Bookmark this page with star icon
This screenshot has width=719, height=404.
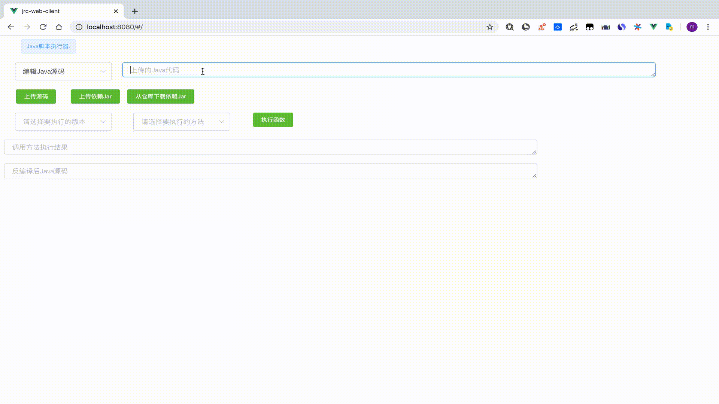point(489,27)
